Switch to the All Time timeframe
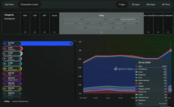The image size is (174, 107). tap(166, 5)
